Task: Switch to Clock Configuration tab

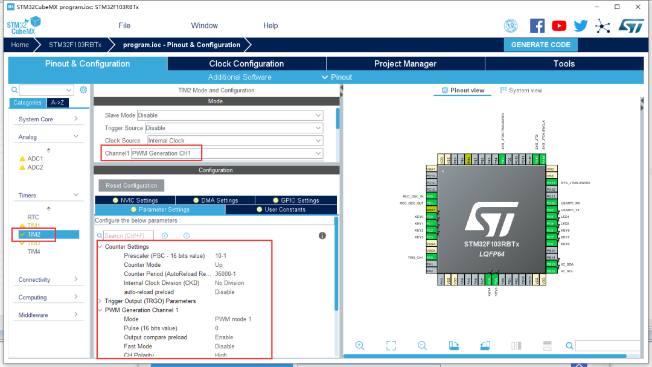Action: click(x=246, y=63)
